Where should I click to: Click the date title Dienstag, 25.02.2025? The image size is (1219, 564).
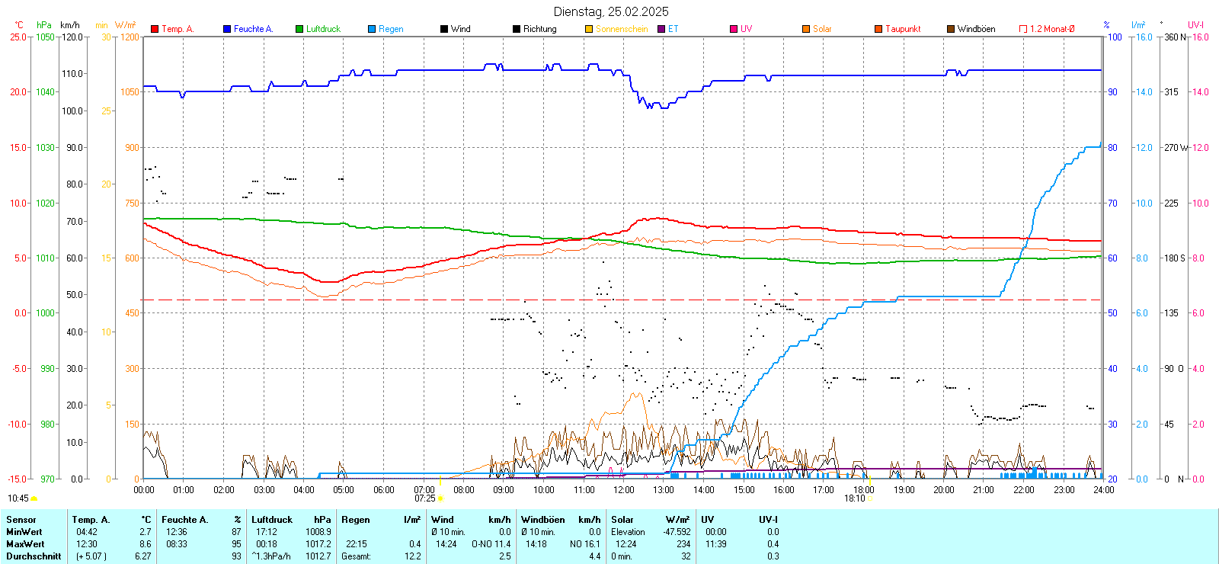[611, 11]
